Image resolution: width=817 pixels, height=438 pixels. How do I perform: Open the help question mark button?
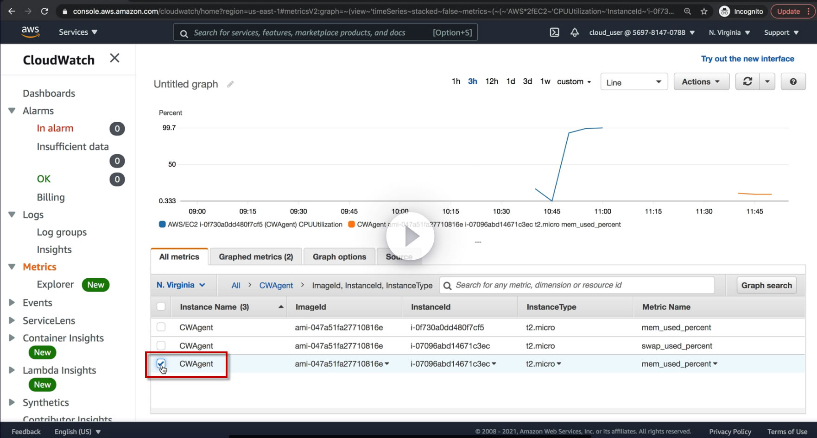[793, 81]
